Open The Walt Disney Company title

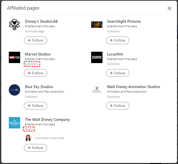click(47, 120)
